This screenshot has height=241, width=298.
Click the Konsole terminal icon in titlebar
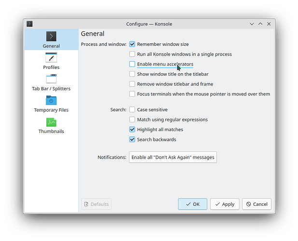tap(29, 24)
